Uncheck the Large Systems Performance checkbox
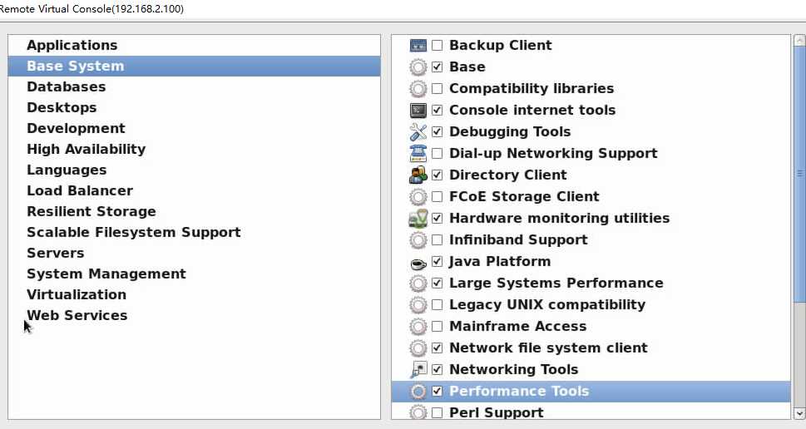This screenshot has width=806, height=429. point(438,284)
